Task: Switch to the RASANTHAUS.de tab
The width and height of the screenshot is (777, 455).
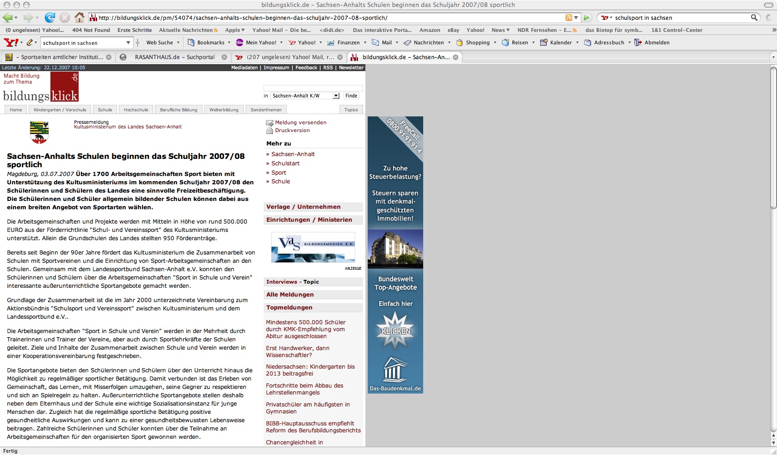Action: pyautogui.click(x=174, y=57)
